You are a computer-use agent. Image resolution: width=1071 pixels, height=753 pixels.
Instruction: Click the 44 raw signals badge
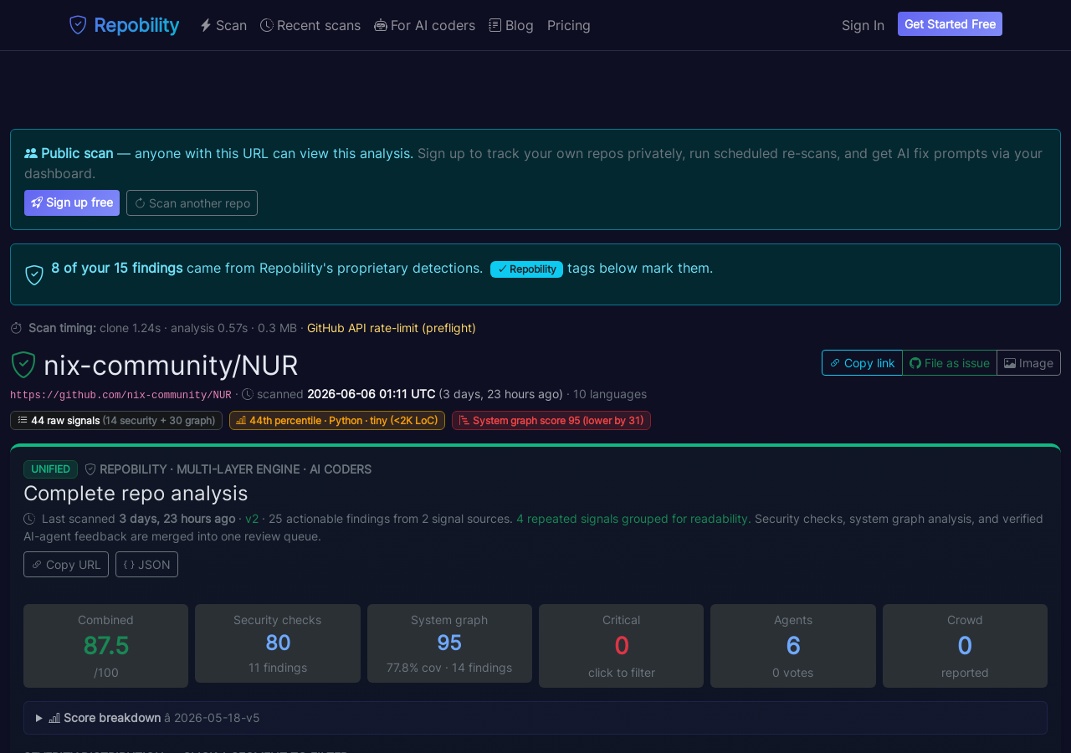click(x=116, y=420)
